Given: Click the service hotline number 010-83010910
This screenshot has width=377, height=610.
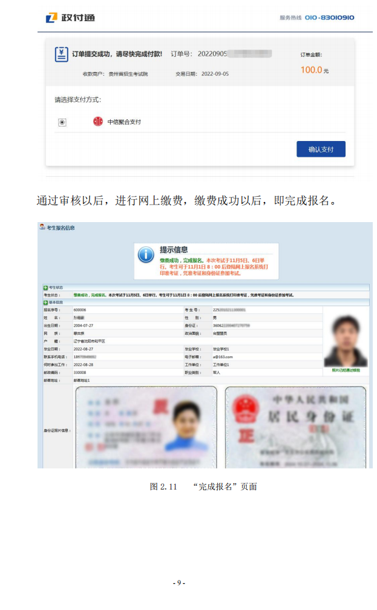Looking at the screenshot, I should pos(330,18).
